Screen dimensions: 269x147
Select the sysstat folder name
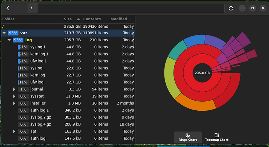pos(37,96)
